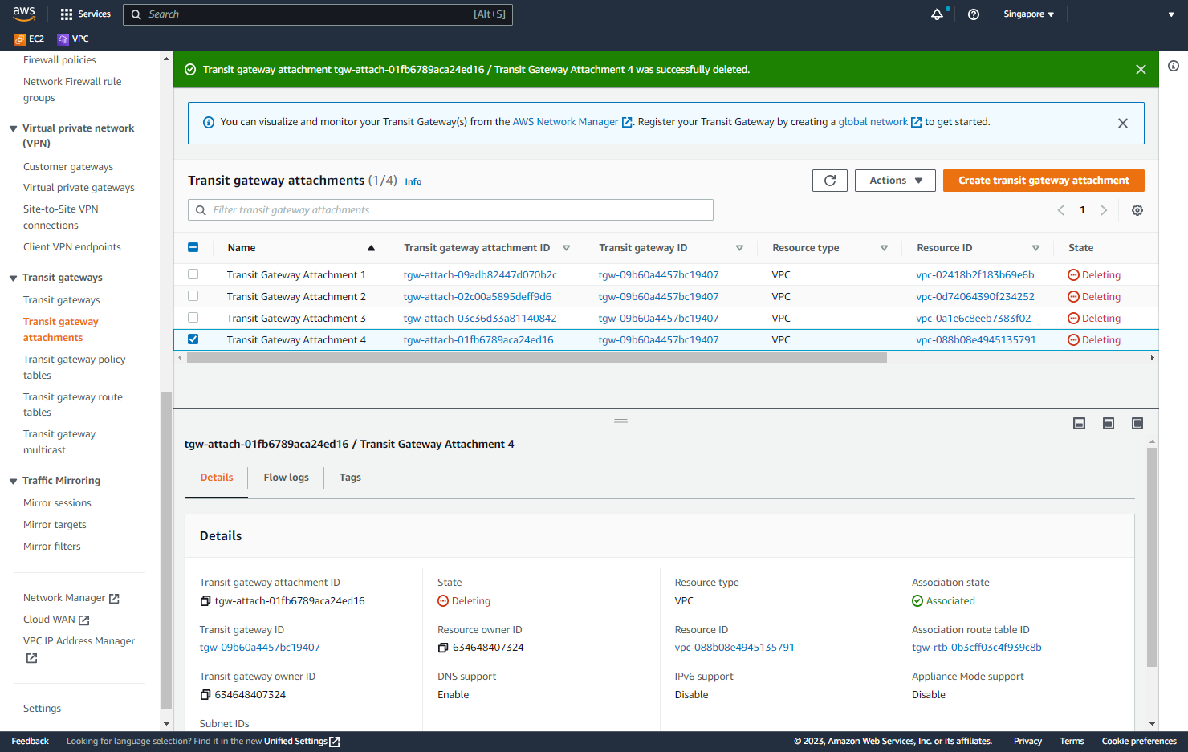This screenshot has width=1188, height=752.
Task: Switch to the Flow logs tab
Action: (x=287, y=478)
